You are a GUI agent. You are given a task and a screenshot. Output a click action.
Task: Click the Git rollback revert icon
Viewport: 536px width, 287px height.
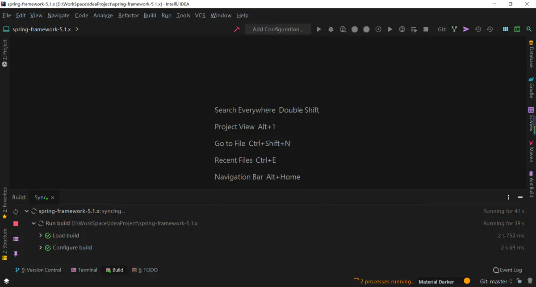point(490,29)
